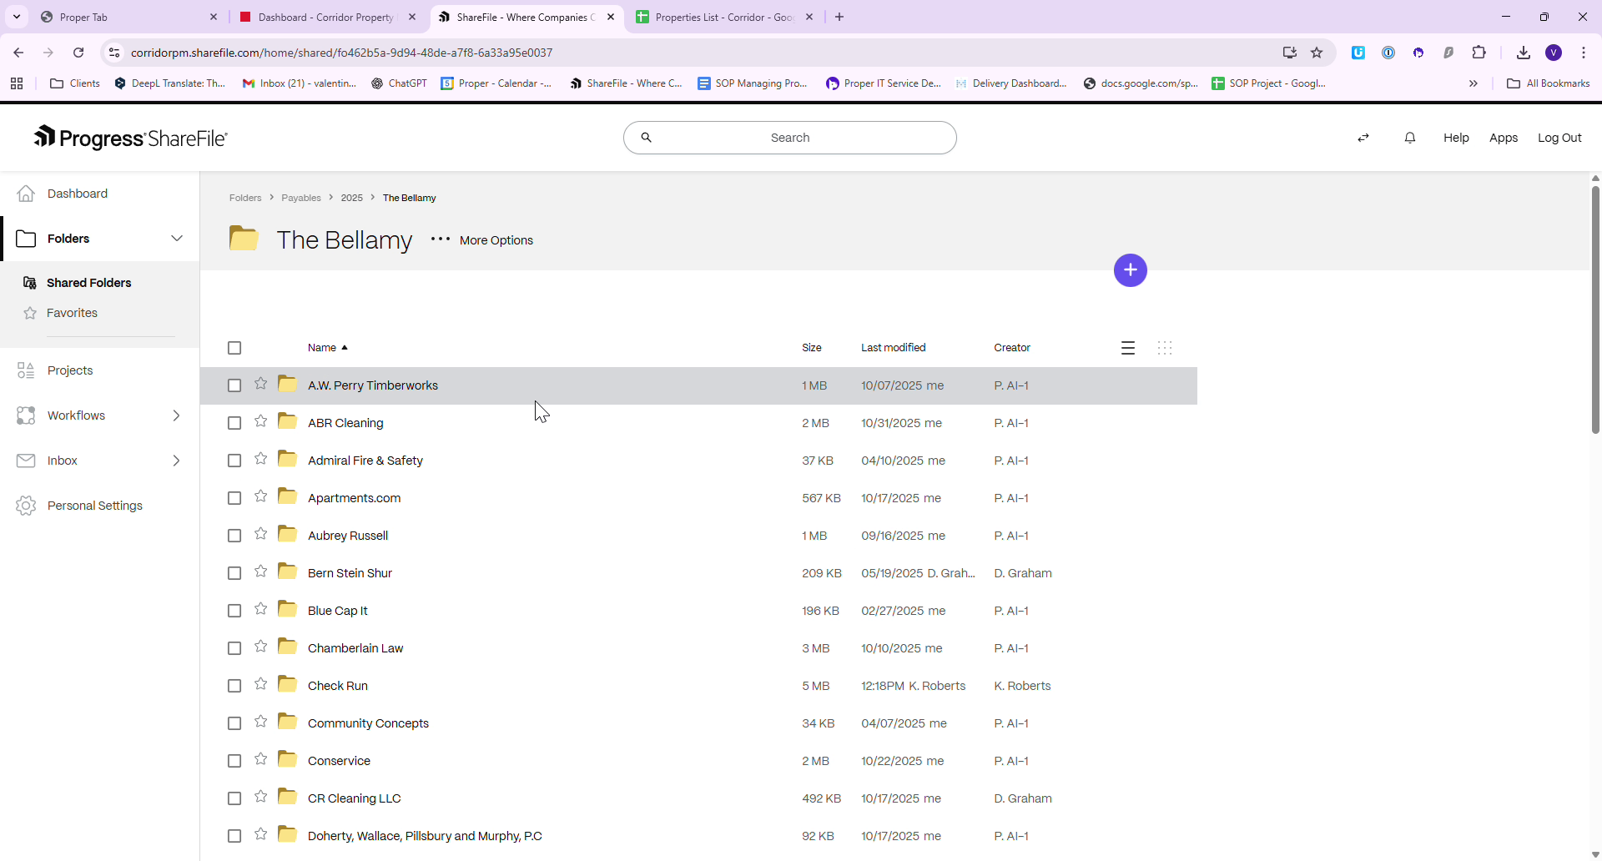Star the Aubrey Russell folder
The width and height of the screenshot is (1602, 861).
pos(261,534)
